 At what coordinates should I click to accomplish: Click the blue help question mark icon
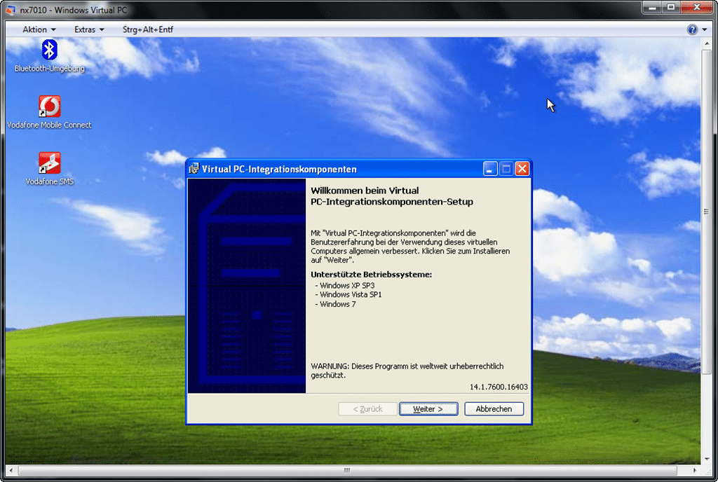tap(692, 29)
